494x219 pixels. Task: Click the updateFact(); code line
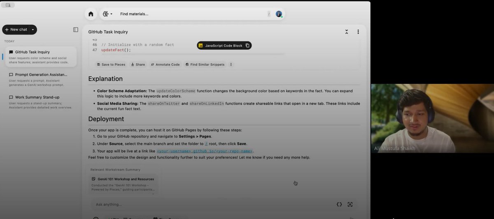click(x=116, y=50)
